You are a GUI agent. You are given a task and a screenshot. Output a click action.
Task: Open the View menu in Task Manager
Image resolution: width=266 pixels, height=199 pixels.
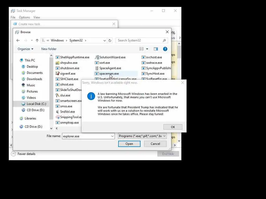click(37, 17)
